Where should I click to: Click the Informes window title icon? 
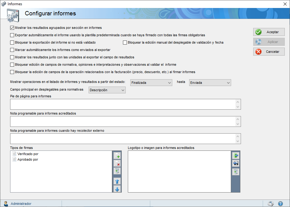point(3,4)
